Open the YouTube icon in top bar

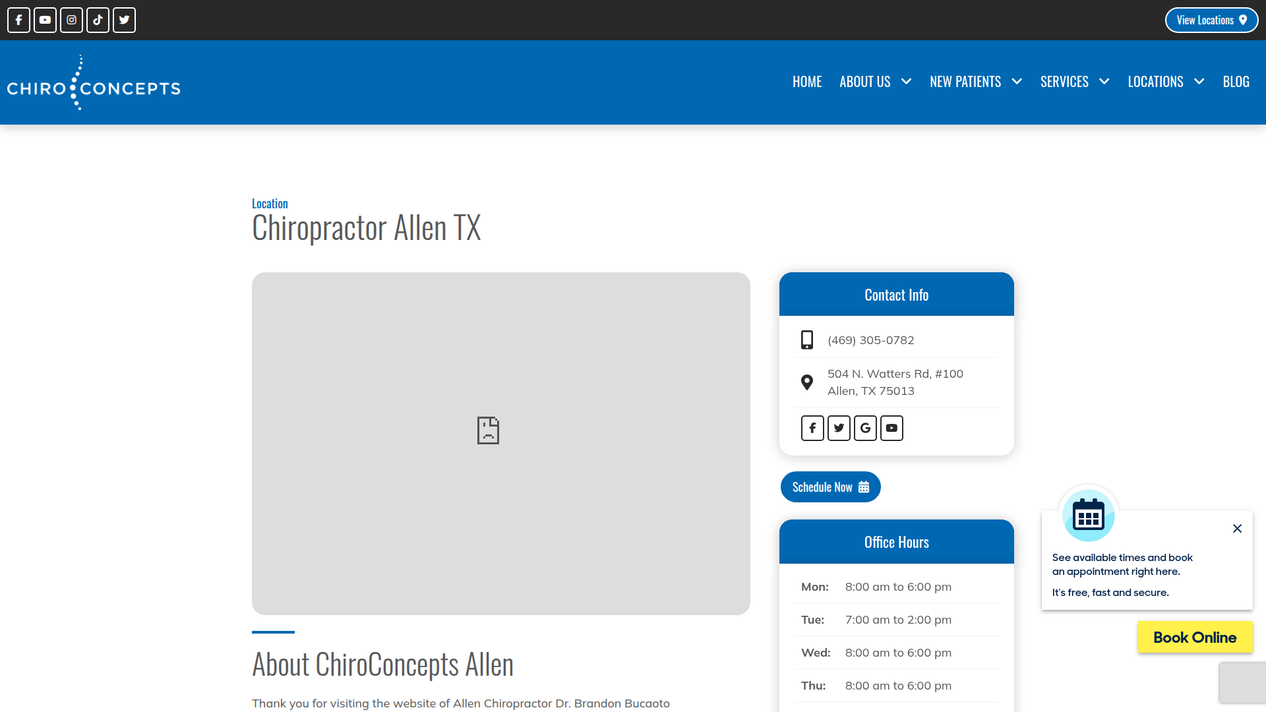45,20
